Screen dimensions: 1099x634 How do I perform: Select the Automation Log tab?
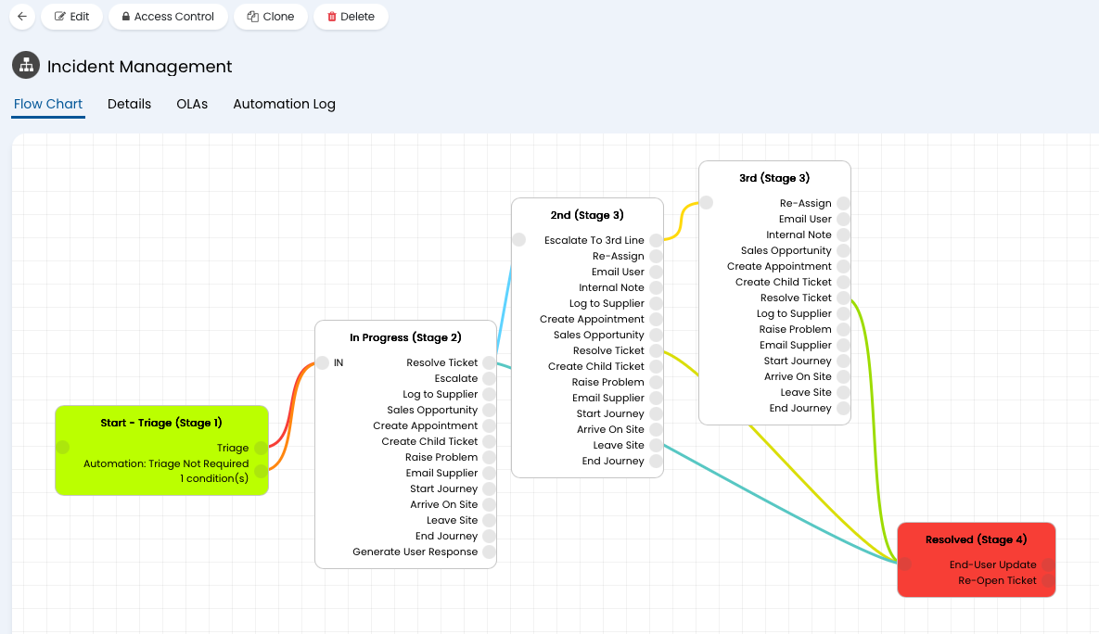pyautogui.click(x=284, y=104)
